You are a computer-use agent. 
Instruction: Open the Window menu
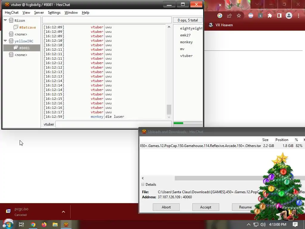pos(71,13)
